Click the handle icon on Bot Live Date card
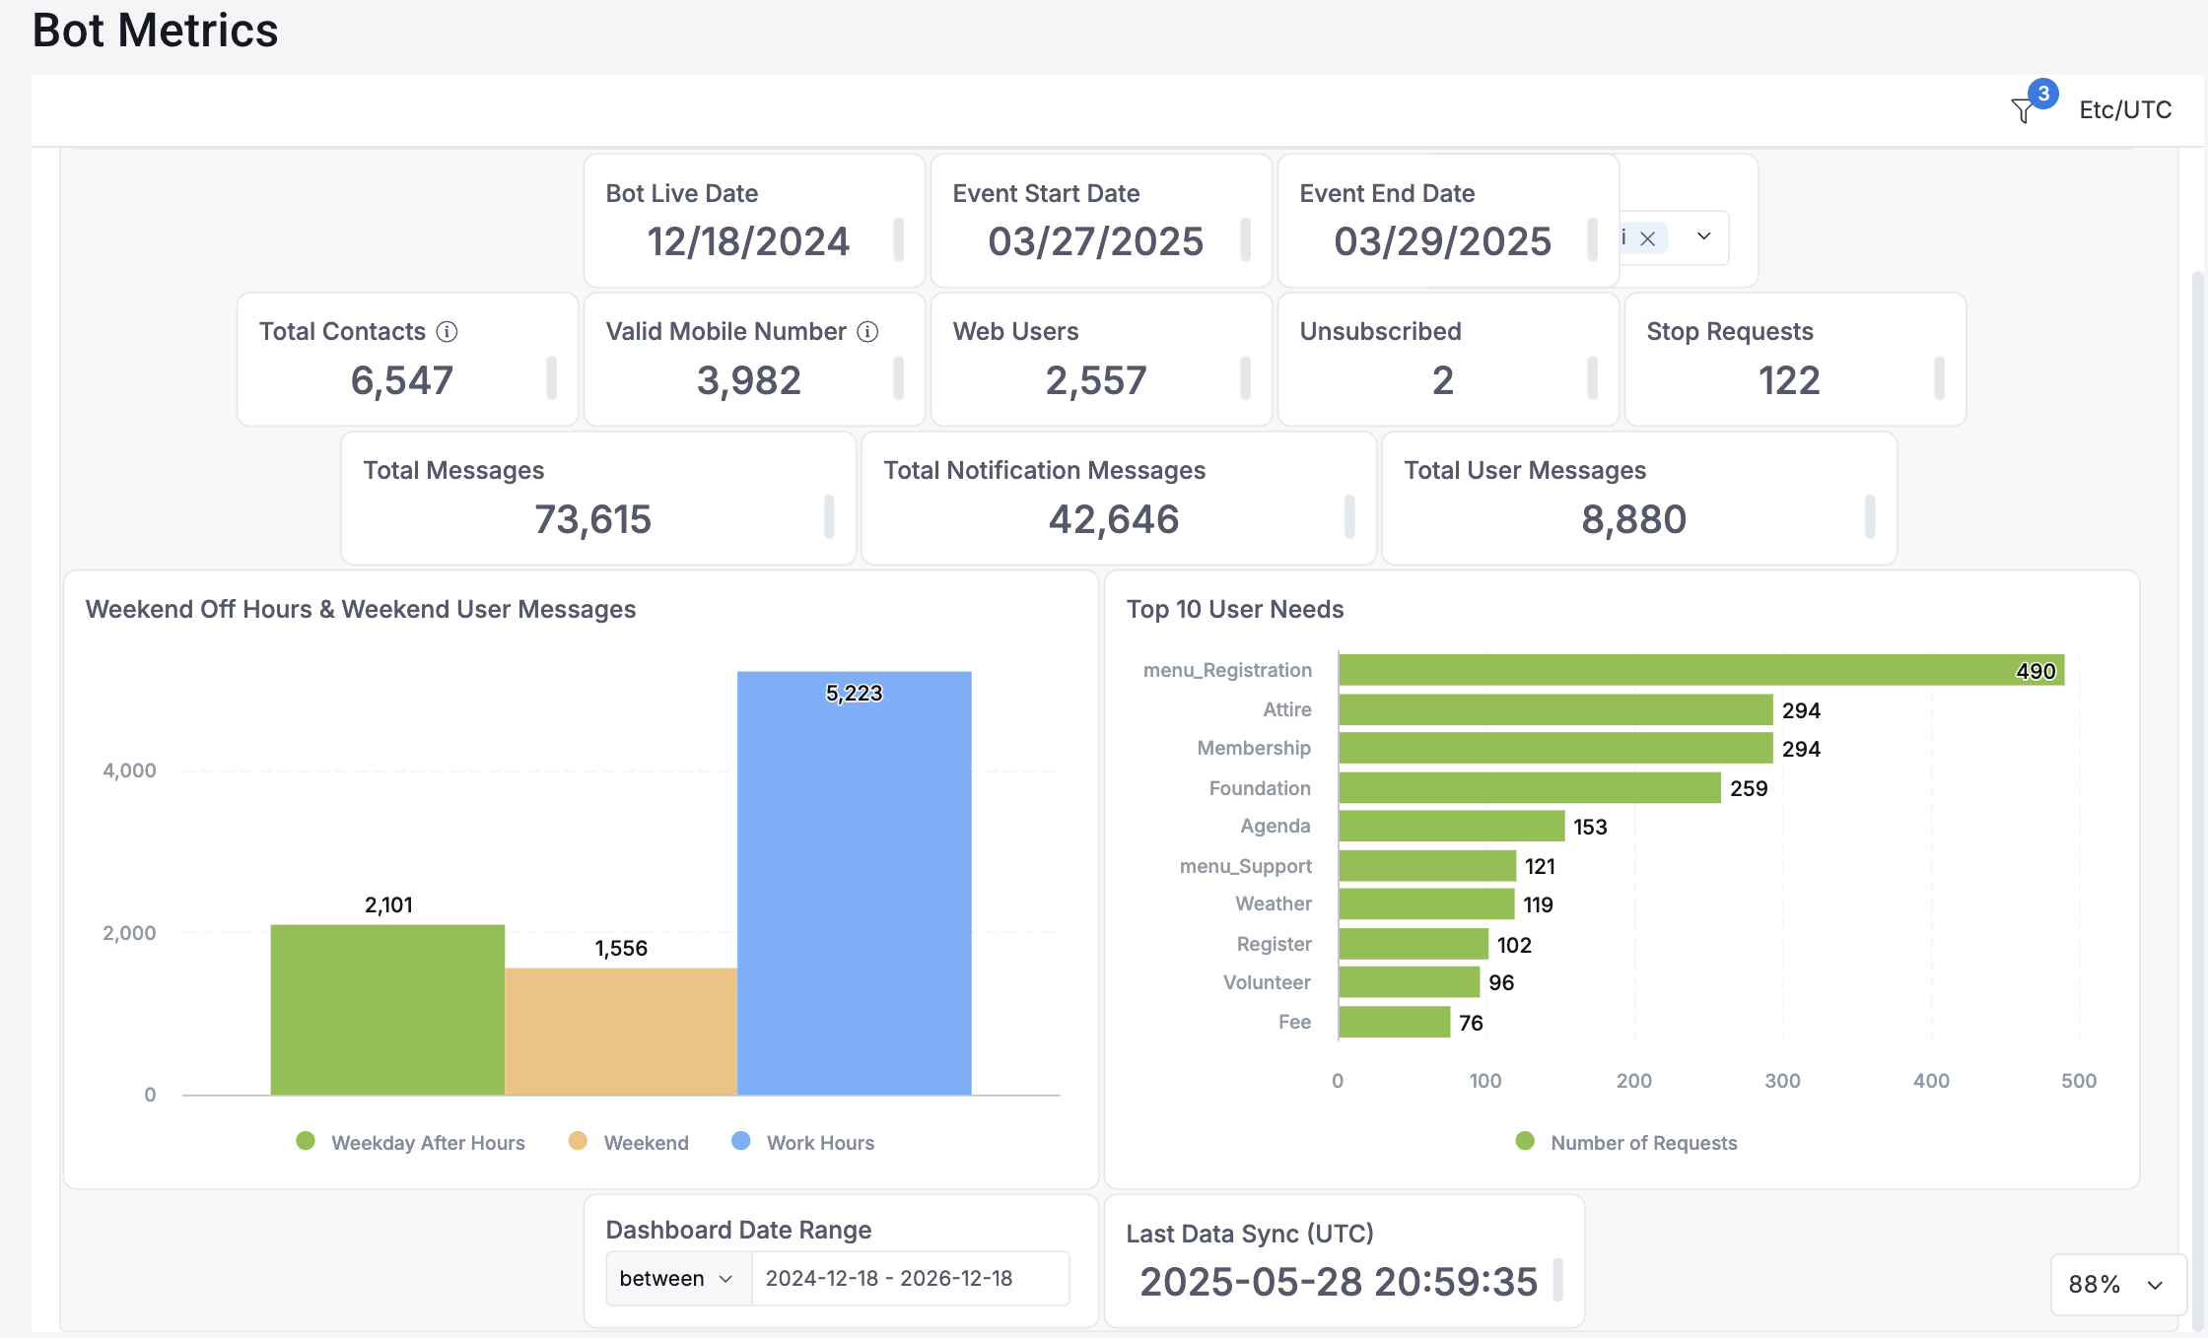Image resolution: width=2208 pixels, height=1338 pixels. point(898,241)
